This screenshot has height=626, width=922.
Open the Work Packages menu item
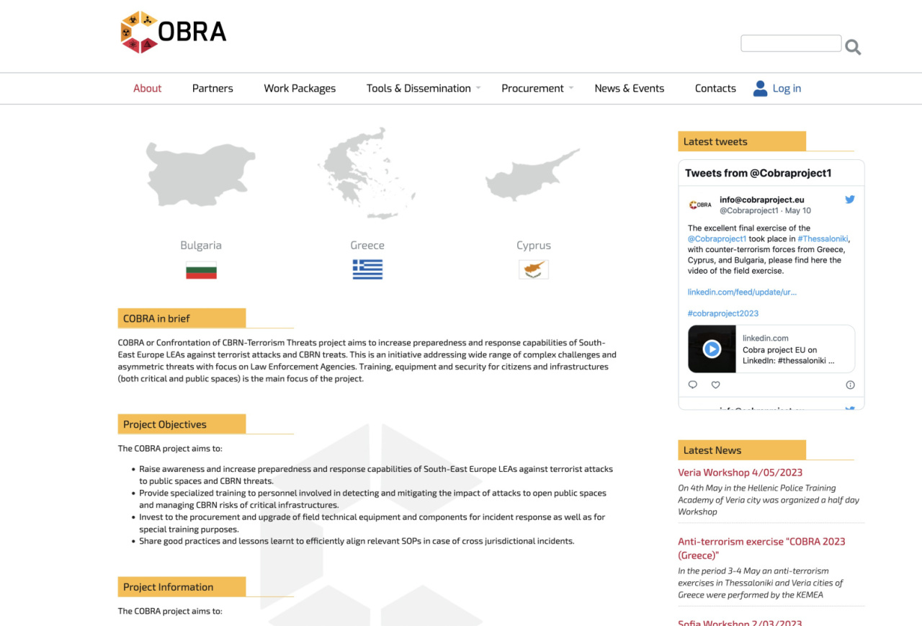(300, 89)
